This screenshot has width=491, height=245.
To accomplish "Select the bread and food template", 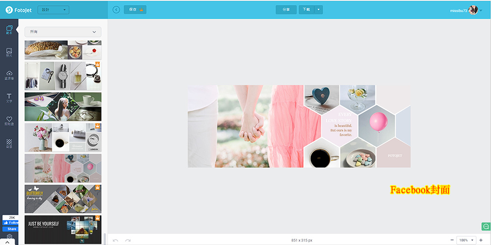I will click(63, 50).
